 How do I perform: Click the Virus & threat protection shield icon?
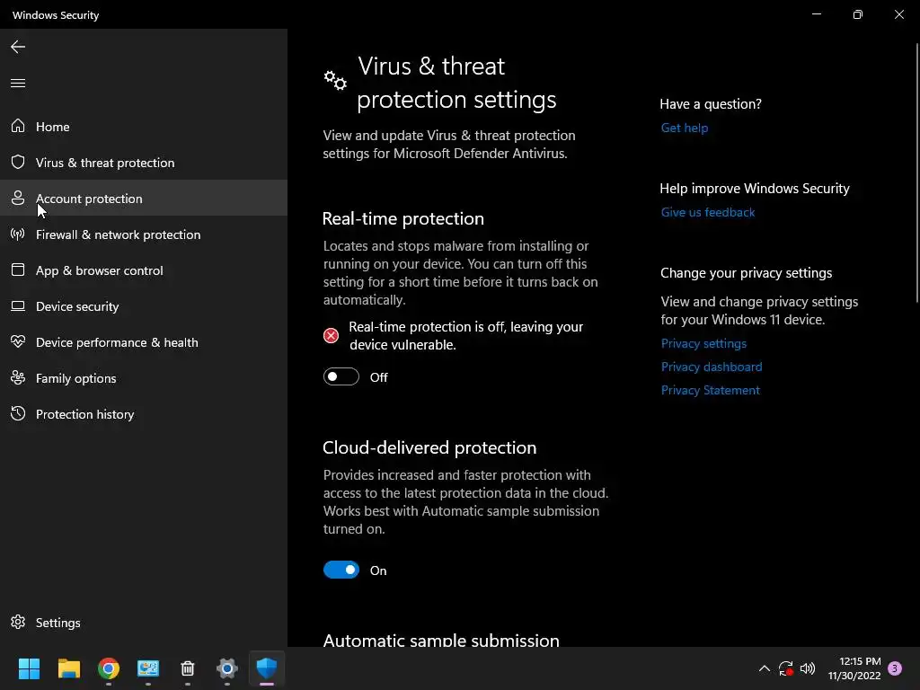(18, 163)
